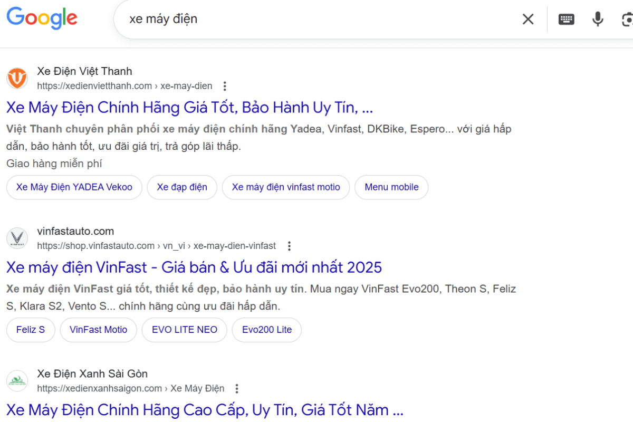The image size is (633, 422).
Task: Open the on-screen keyboard input tool
Action: pyautogui.click(x=566, y=20)
